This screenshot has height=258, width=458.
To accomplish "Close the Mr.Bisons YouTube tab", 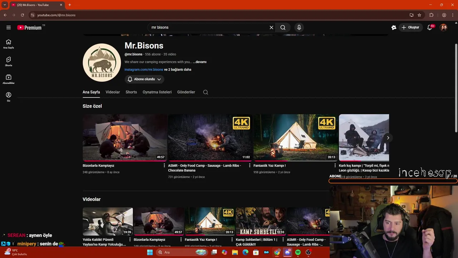I will [61, 5].
